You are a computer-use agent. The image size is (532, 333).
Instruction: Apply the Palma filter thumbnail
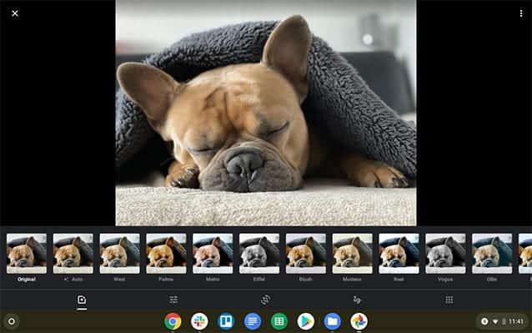(166, 253)
